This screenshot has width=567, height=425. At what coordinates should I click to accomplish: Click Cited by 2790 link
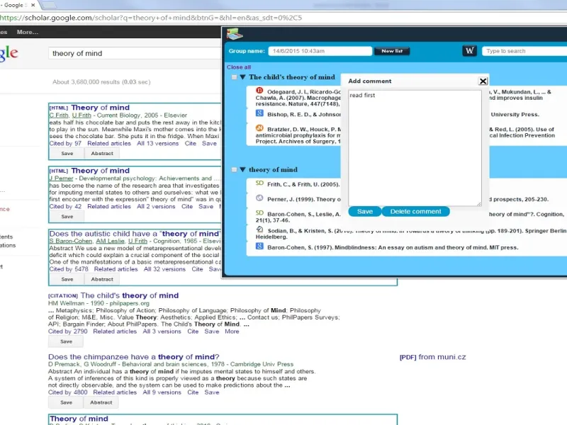pos(67,331)
